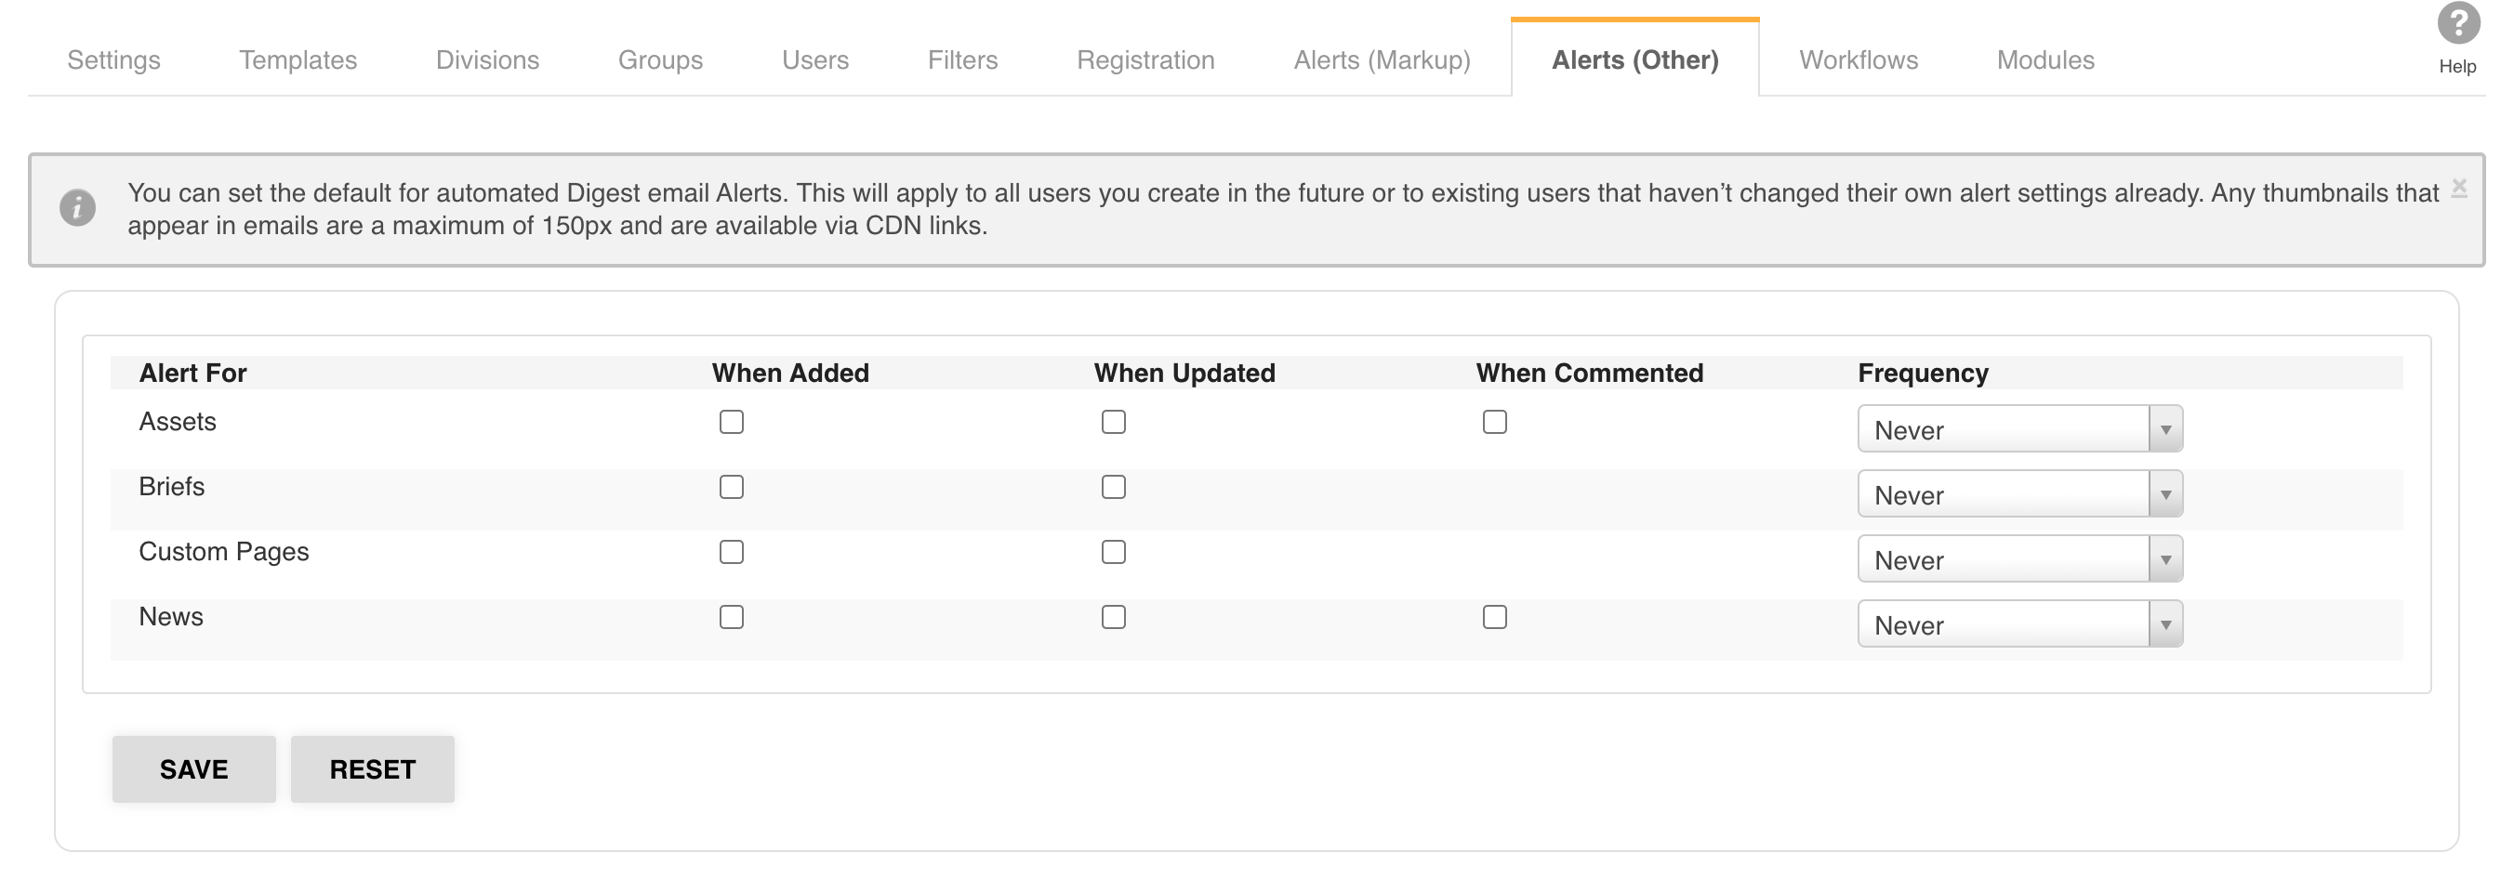Open the Templates tab

point(298,60)
